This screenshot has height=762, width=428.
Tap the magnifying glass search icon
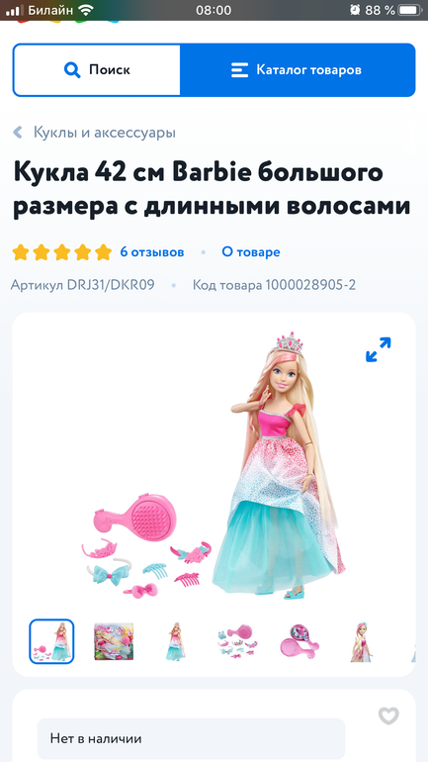pyautogui.click(x=72, y=70)
